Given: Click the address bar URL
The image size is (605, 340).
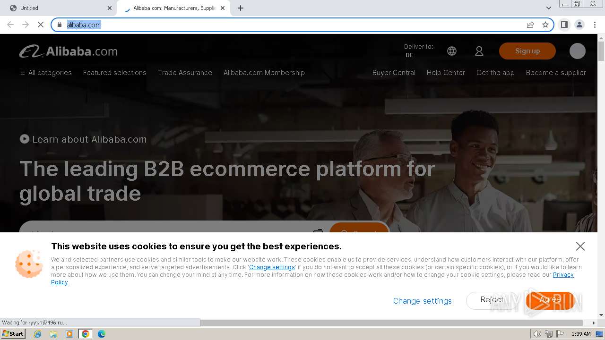Looking at the screenshot, I should click(x=84, y=25).
